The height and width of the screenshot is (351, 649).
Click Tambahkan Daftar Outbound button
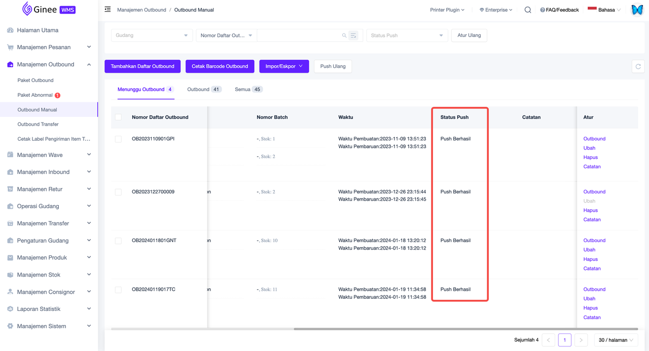pos(142,66)
